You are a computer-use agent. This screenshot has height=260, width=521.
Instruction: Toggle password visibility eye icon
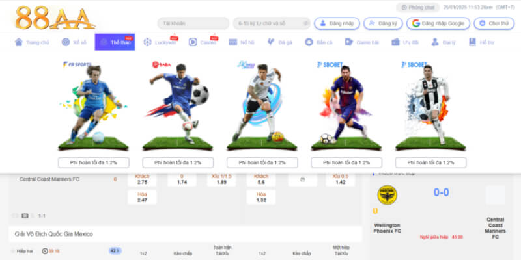click(305, 23)
